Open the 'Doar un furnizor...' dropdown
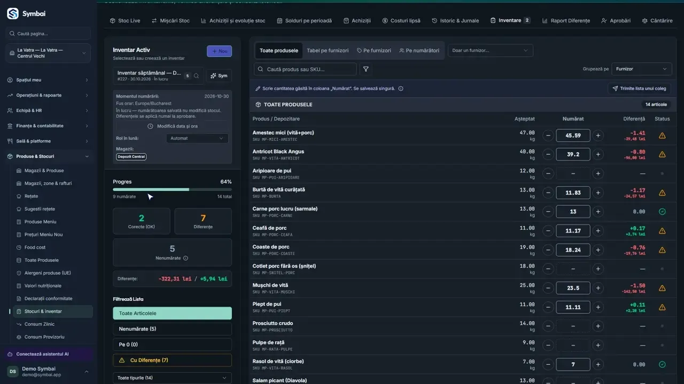The image size is (684, 384). [490, 51]
